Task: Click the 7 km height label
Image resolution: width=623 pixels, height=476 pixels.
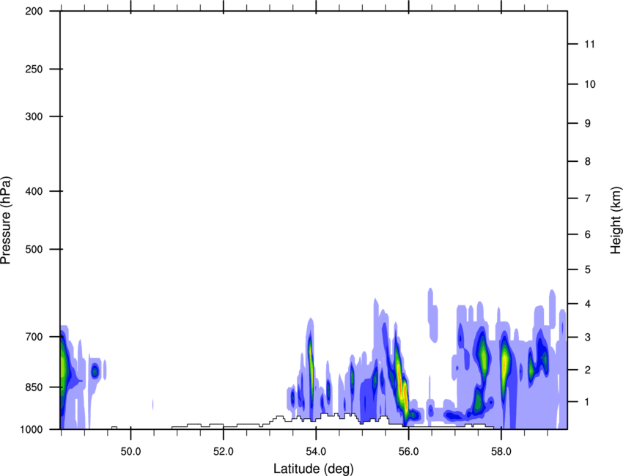Action: [x=588, y=198]
